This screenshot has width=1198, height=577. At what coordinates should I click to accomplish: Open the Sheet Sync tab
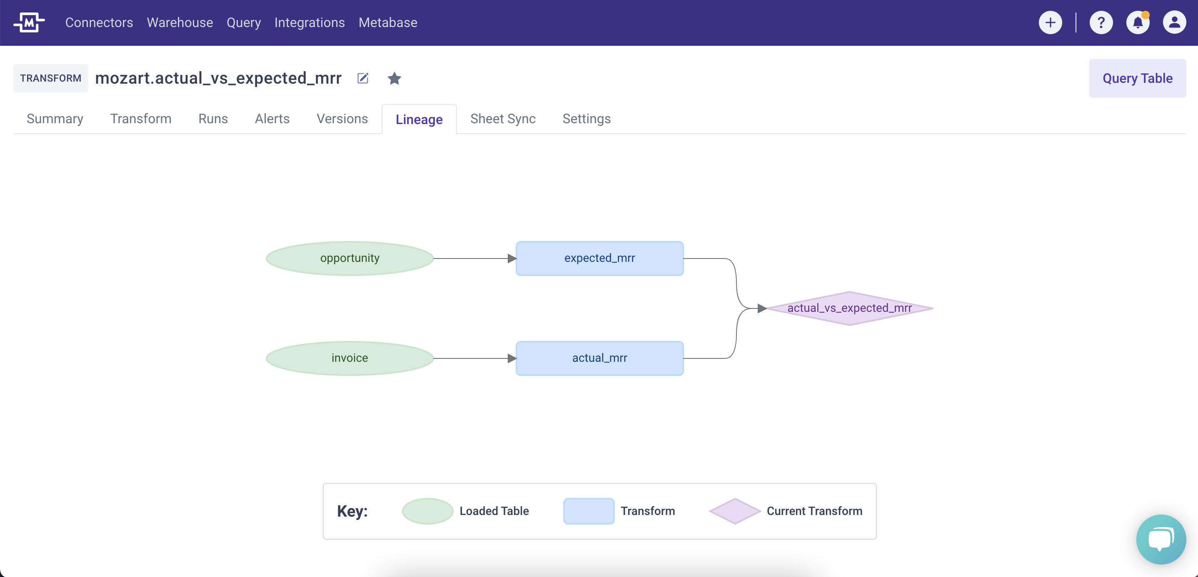click(x=503, y=119)
